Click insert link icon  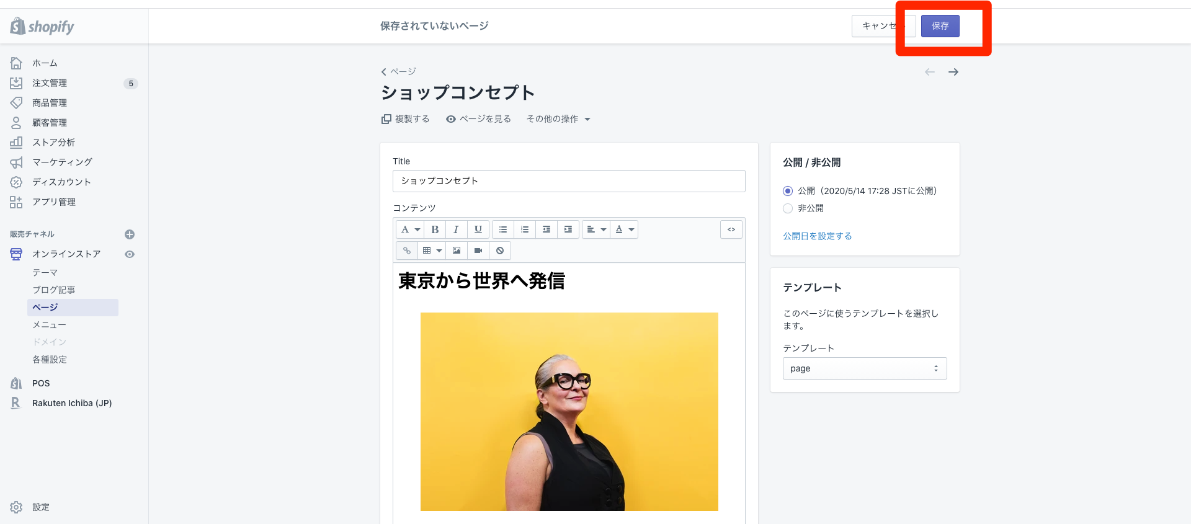[406, 251]
